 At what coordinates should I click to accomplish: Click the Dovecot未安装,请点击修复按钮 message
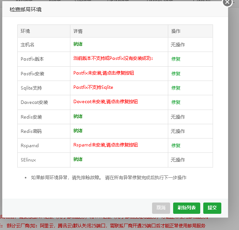(x=105, y=102)
